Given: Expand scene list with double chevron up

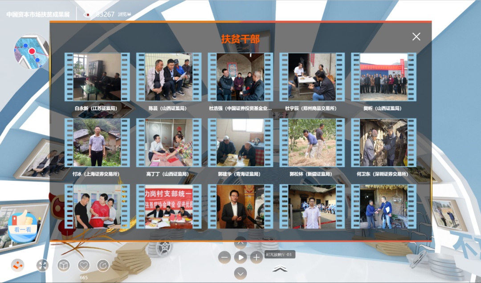Looking at the screenshot, I should 280,269.
